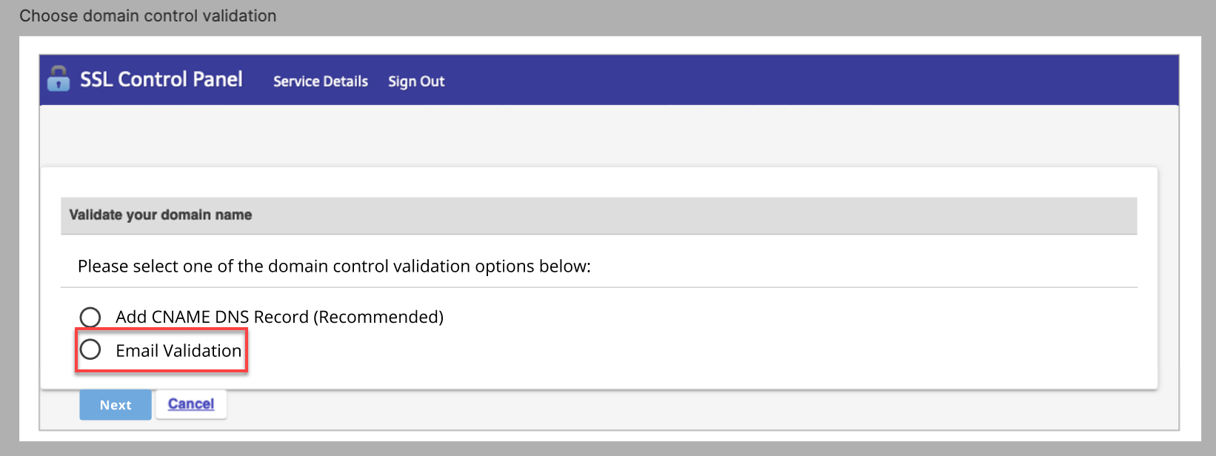The height and width of the screenshot is (456, 1216).
Task: Click the padlock icon in the header
Action: click(x=59, y=79)
